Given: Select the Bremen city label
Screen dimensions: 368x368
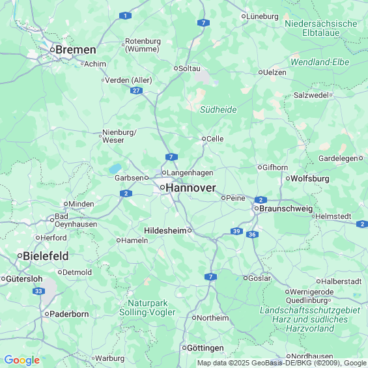Looking at the screenshot, I should 76,50.
